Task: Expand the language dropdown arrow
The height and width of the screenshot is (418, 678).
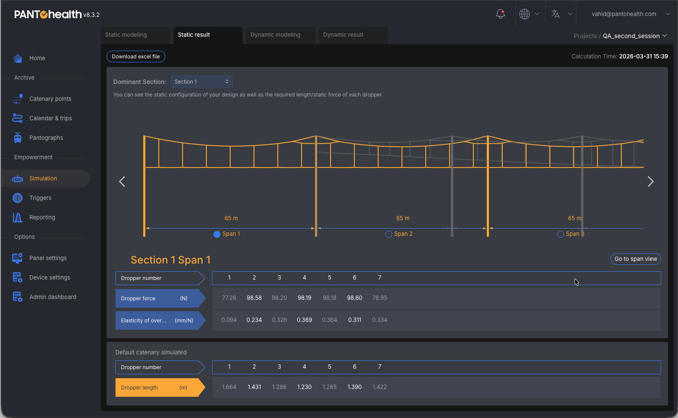Action: (570, 14)
